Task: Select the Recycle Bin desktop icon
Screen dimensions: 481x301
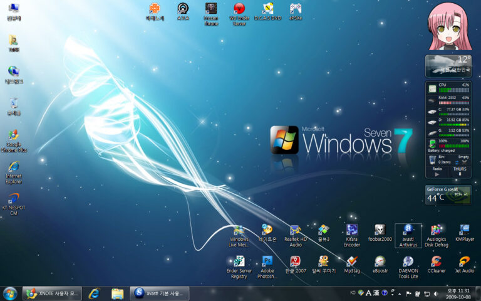Action: tap(14, 107)
